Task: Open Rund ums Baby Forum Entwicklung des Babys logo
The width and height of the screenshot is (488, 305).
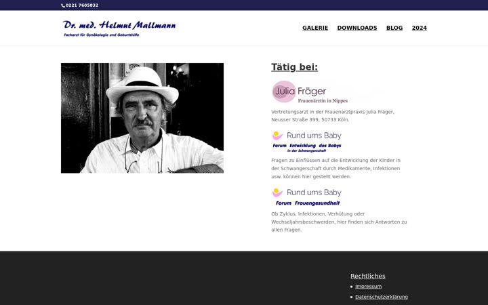Action: click(307, 142)
